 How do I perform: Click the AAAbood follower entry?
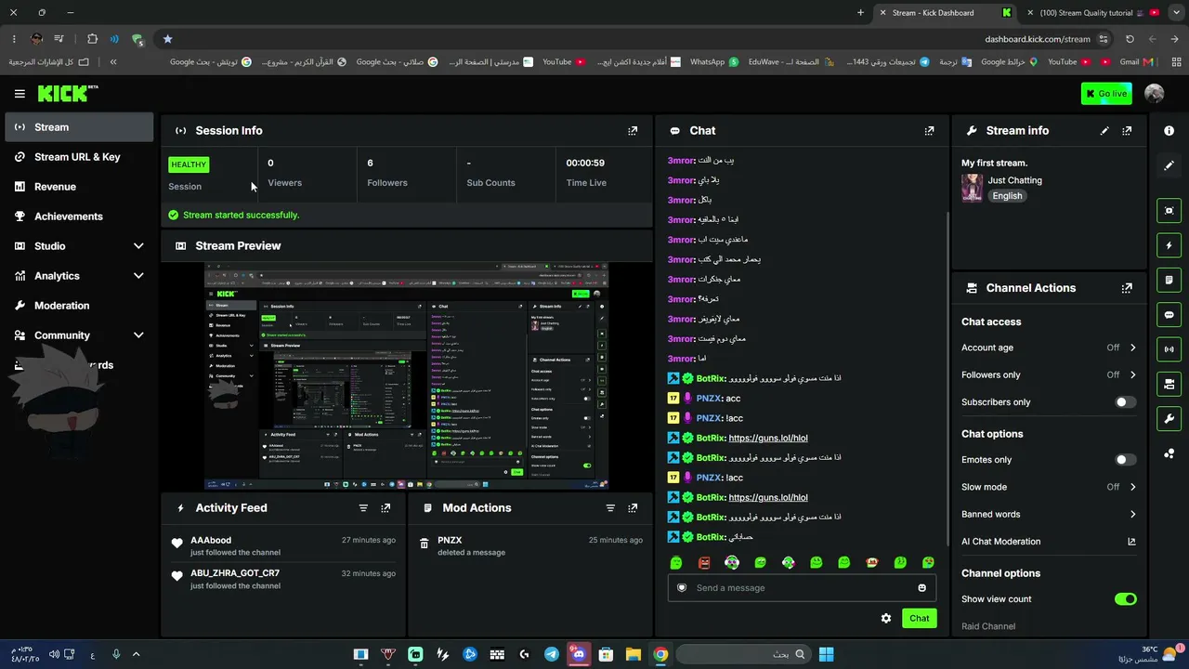[283, 545]
